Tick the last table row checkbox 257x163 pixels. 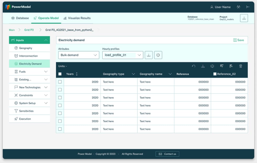60,129
